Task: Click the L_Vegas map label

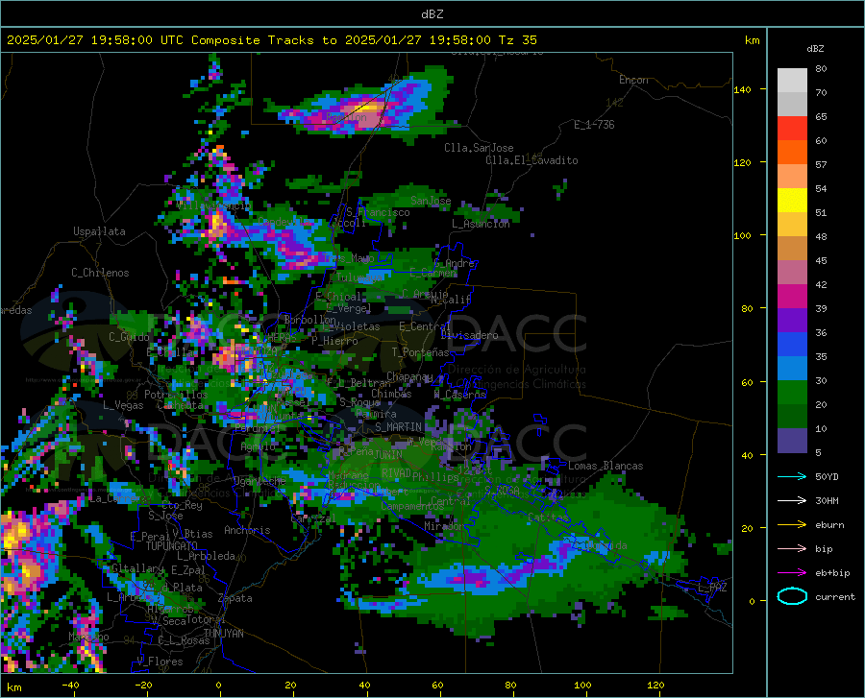Action: point(123,405)
